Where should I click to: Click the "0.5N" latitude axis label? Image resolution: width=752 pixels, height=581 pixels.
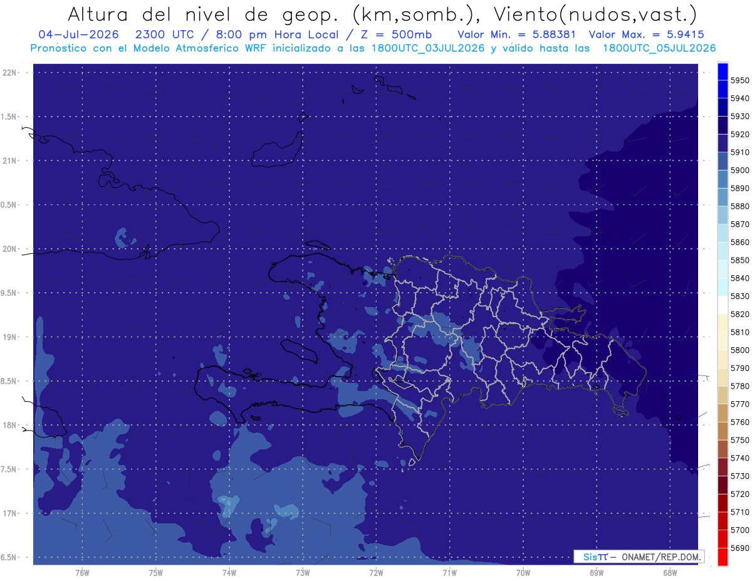pos(9,206)
